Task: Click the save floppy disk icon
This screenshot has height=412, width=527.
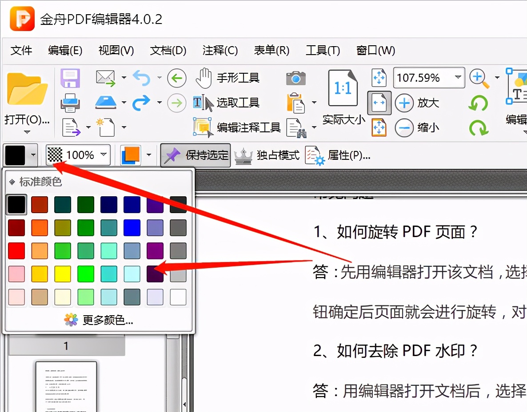Action: (x=70, y=78)
